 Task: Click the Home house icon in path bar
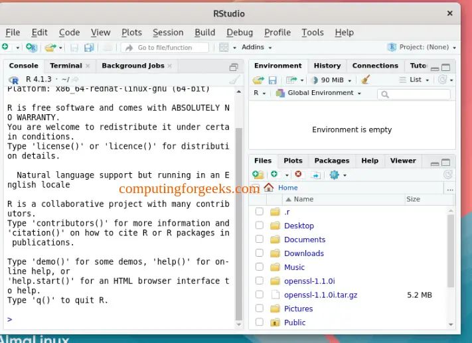coord(268,188)
